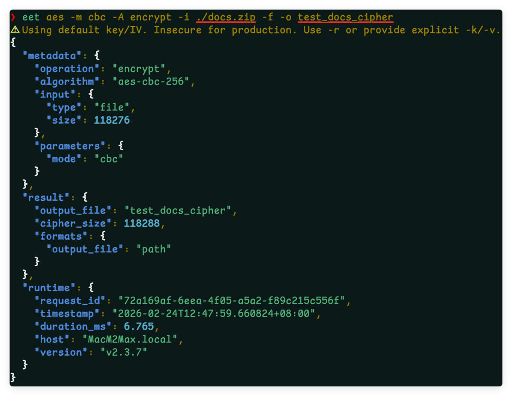Click the red prompt arrow icon

point(13,17)
